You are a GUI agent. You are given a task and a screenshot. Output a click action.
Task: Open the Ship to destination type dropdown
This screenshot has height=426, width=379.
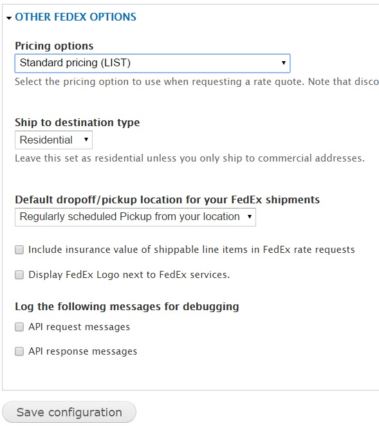point(53,140)
